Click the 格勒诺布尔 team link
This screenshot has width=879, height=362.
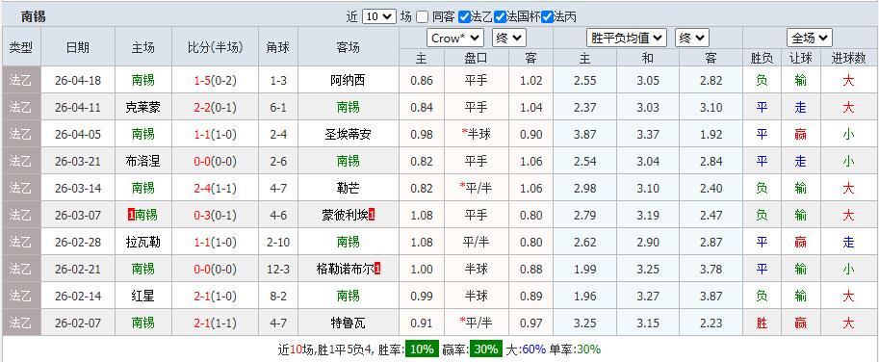click(346, 269)
